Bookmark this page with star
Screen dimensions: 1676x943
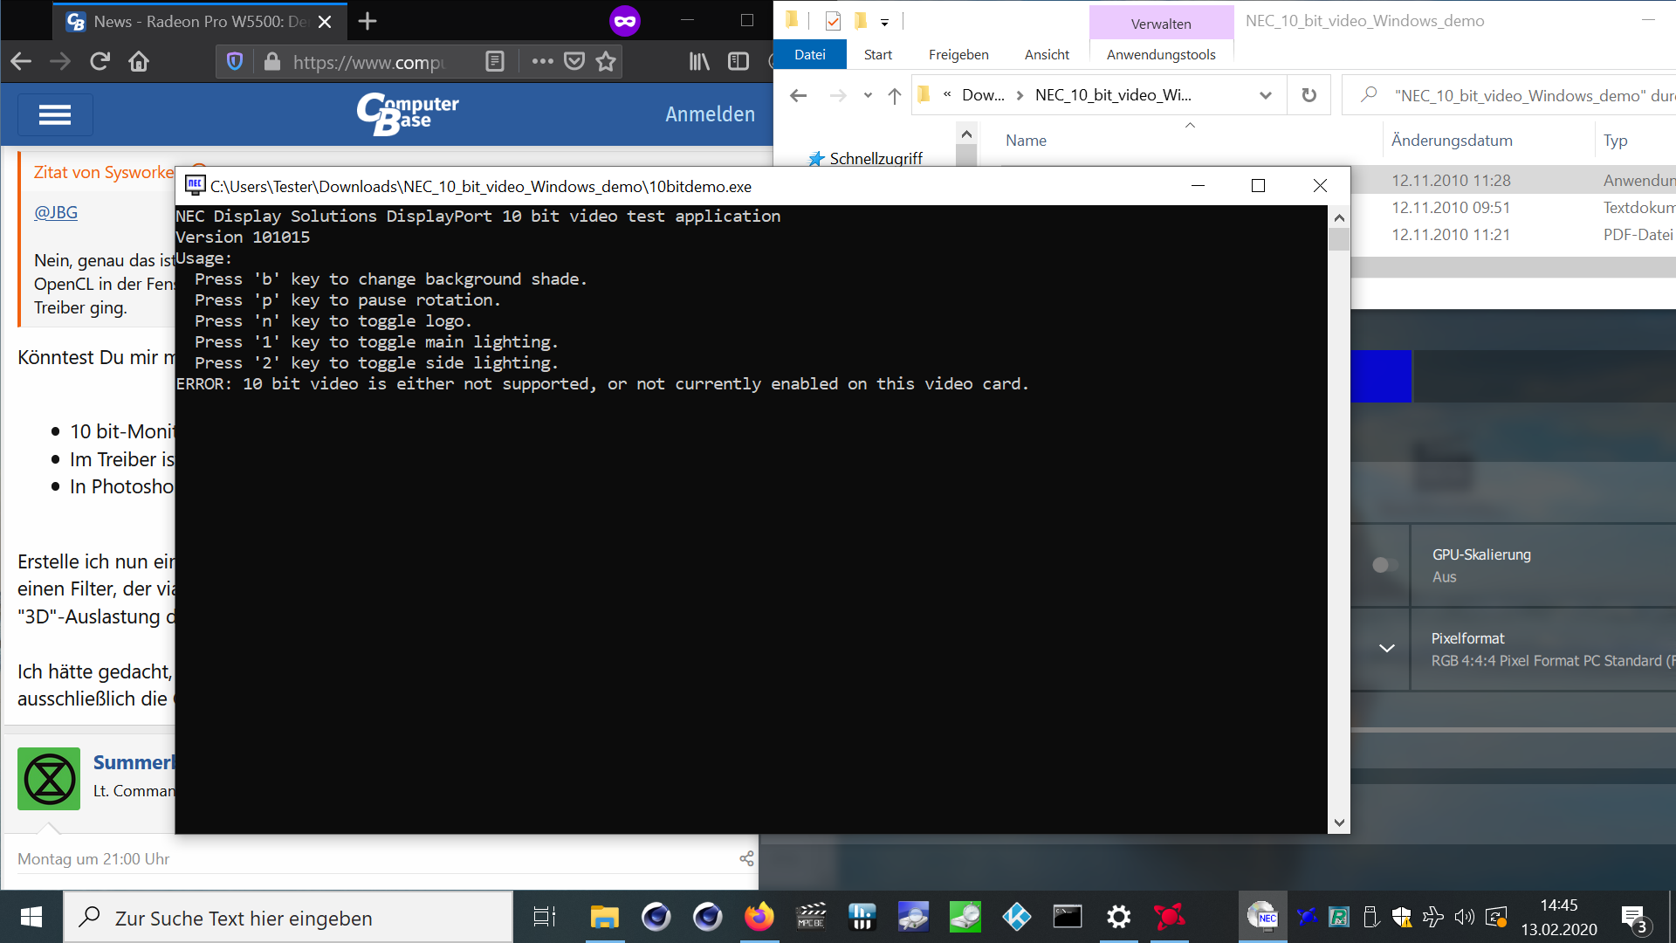click(x=606, y=61)
